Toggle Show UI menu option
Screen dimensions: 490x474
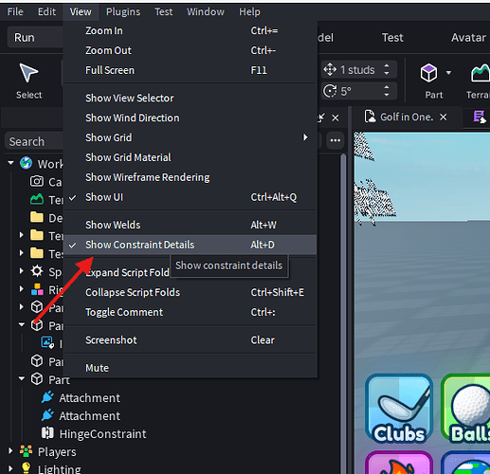pyautogui.click(x=191, y=197)
